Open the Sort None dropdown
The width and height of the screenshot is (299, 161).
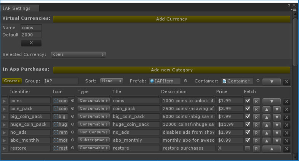click(112, 81)
